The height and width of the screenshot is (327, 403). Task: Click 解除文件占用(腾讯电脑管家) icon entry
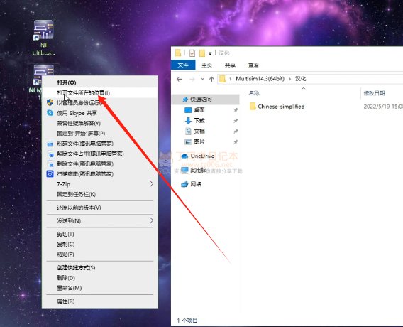point(100,154)
